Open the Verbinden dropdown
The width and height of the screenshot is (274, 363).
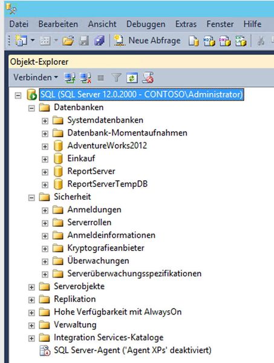pyautogui.click(x=36, y=77)
